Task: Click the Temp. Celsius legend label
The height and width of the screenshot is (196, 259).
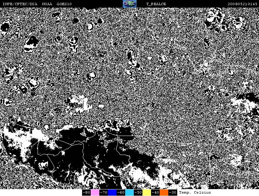Action: pos(195,192)
